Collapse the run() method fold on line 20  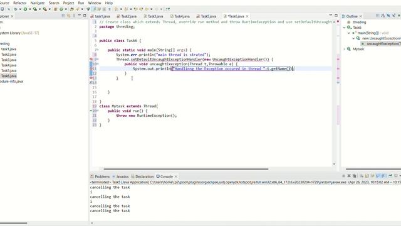(98, 110)
